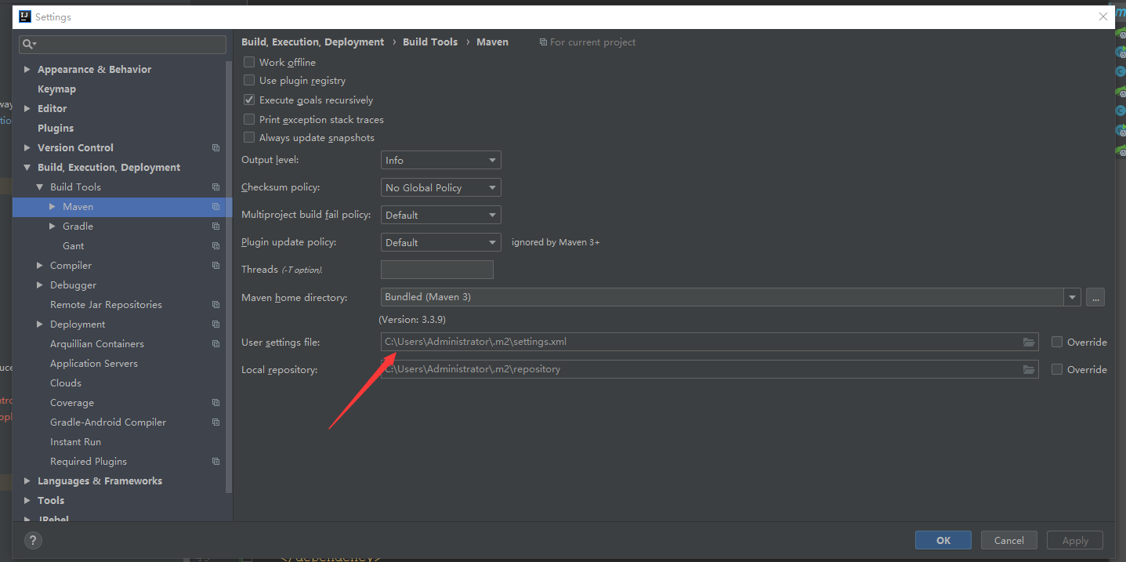The width and height of the screenshot is (1126, 562).
Task: Click the Cancel button
Action: pos(1008,540)
